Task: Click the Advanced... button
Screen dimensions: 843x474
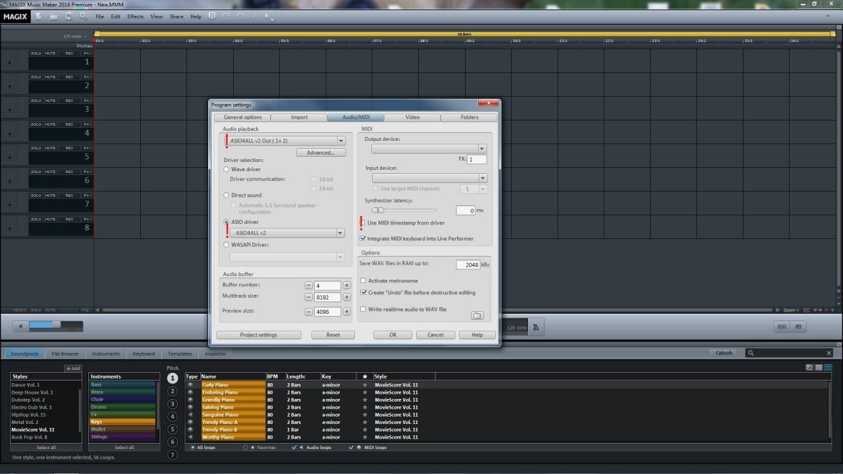Action: tap(321, 153)
